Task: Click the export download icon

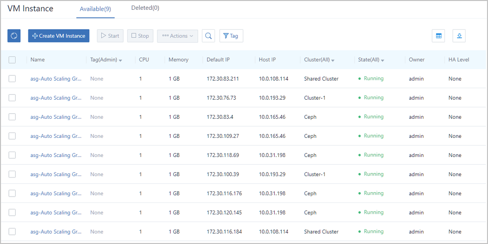Action: [459, 36]
